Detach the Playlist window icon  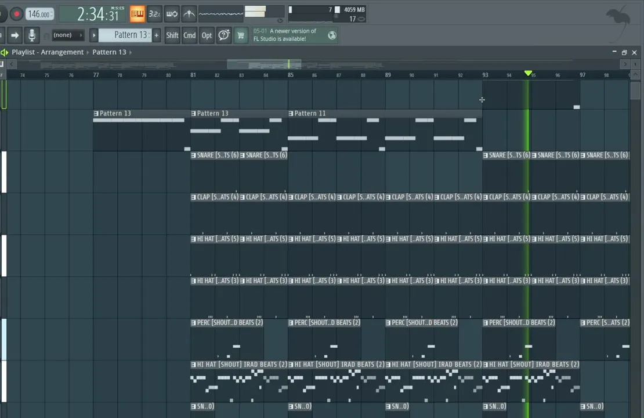[x=624, y=53]
